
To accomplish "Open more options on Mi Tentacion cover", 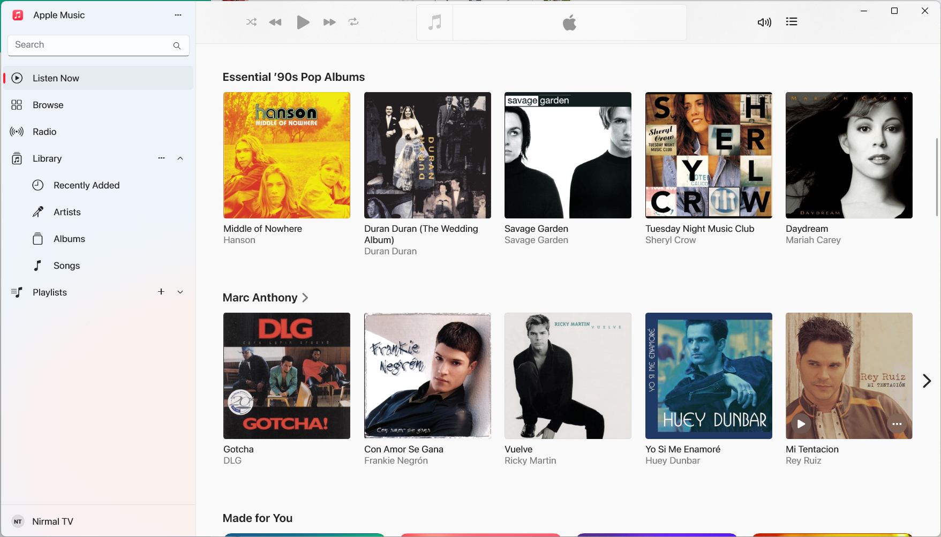I will [897, 424].
